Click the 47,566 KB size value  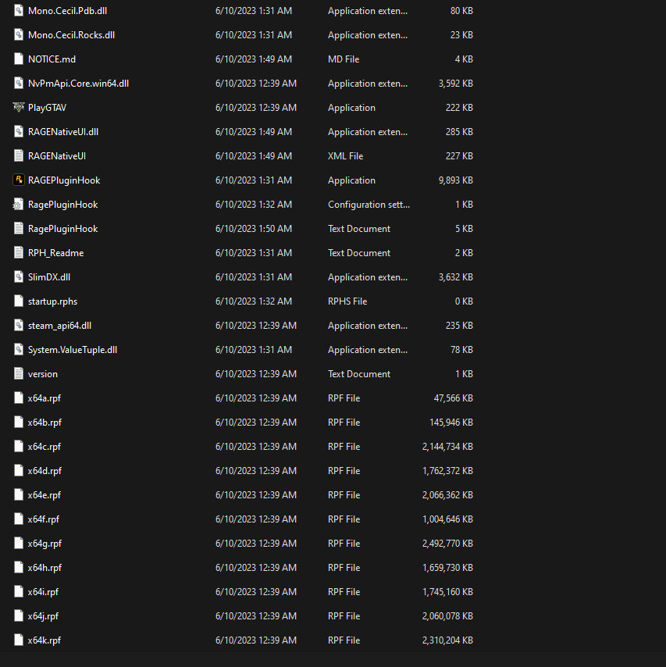tap(454, 398)
